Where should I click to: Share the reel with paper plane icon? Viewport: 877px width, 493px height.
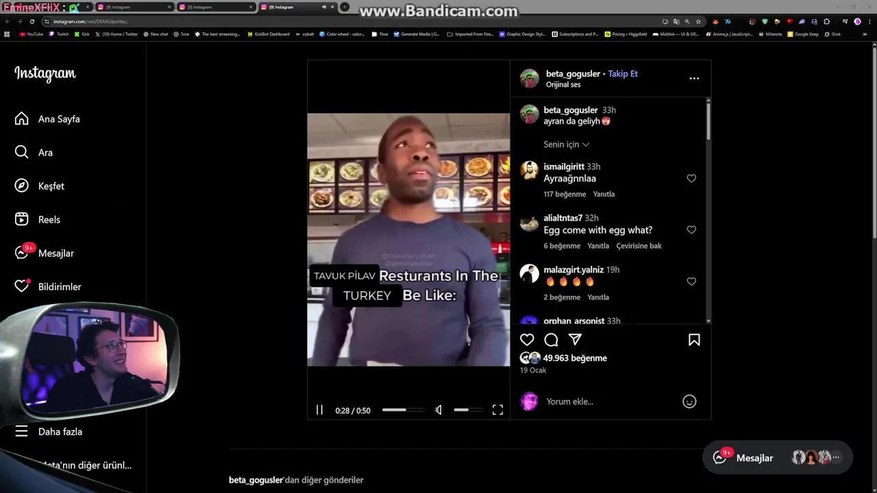click(576, 340)
